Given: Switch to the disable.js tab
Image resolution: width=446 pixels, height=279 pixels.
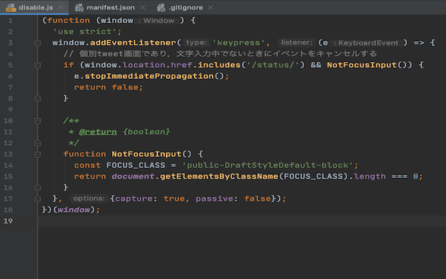Looking at the screenshot, I should (x=34, y=8).
